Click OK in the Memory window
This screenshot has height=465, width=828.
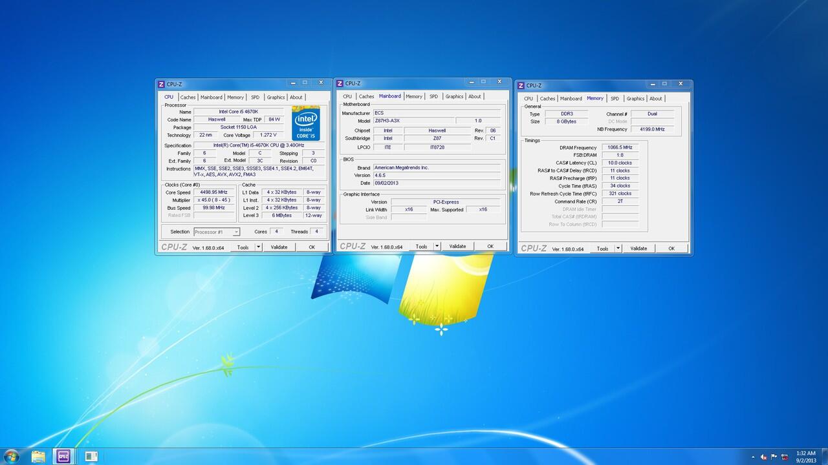click(x=671, y=249)
